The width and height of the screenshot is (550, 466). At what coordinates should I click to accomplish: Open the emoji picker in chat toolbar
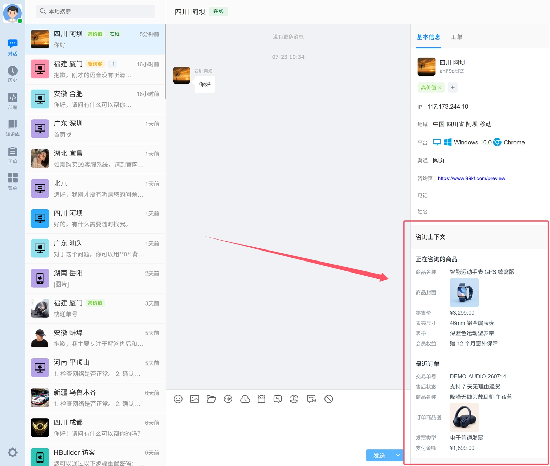click(178, 399)
